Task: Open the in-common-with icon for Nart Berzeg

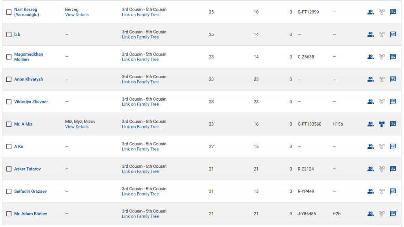Action: [370, 12]
